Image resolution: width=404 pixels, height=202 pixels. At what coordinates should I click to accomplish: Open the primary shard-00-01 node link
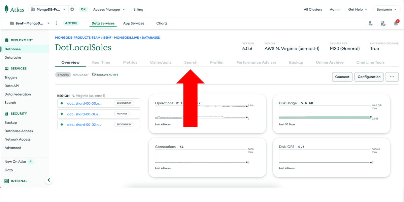coord(84,114)
